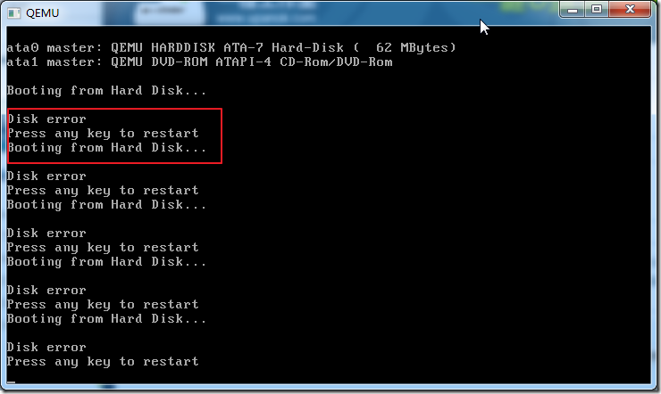This screenshot has height=394, width=661.
Task: Click the CD-Rom/DVD-Rom text
Action: (336, 62)
